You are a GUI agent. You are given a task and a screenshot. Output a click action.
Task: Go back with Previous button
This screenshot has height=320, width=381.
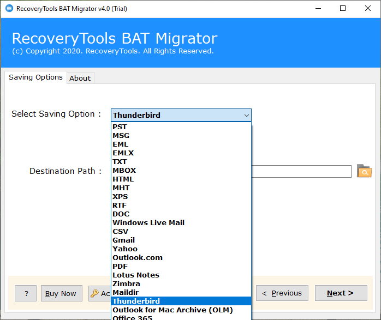(282, 293)
